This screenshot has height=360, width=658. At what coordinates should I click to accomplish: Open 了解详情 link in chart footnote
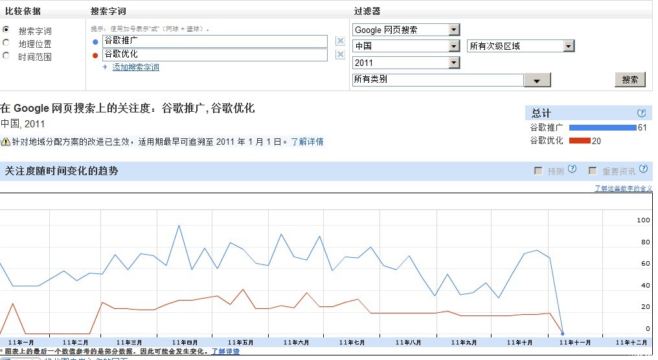(225, 351)
